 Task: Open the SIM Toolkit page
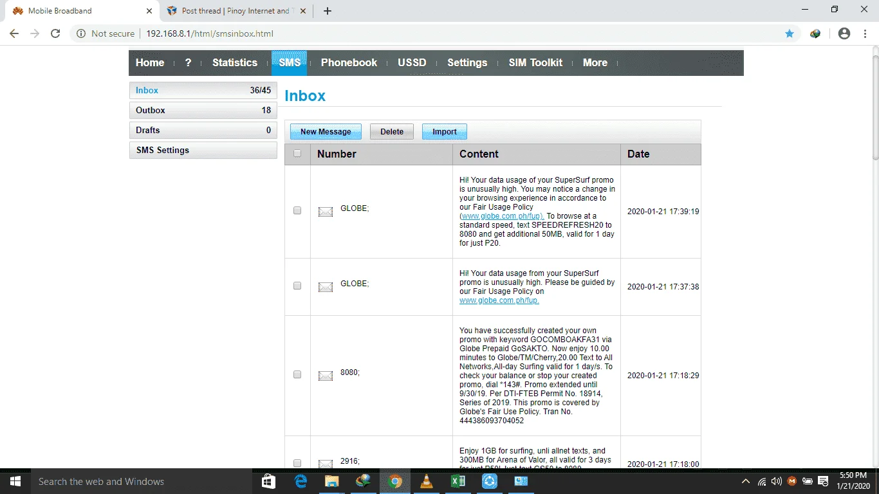coord(535,62)
